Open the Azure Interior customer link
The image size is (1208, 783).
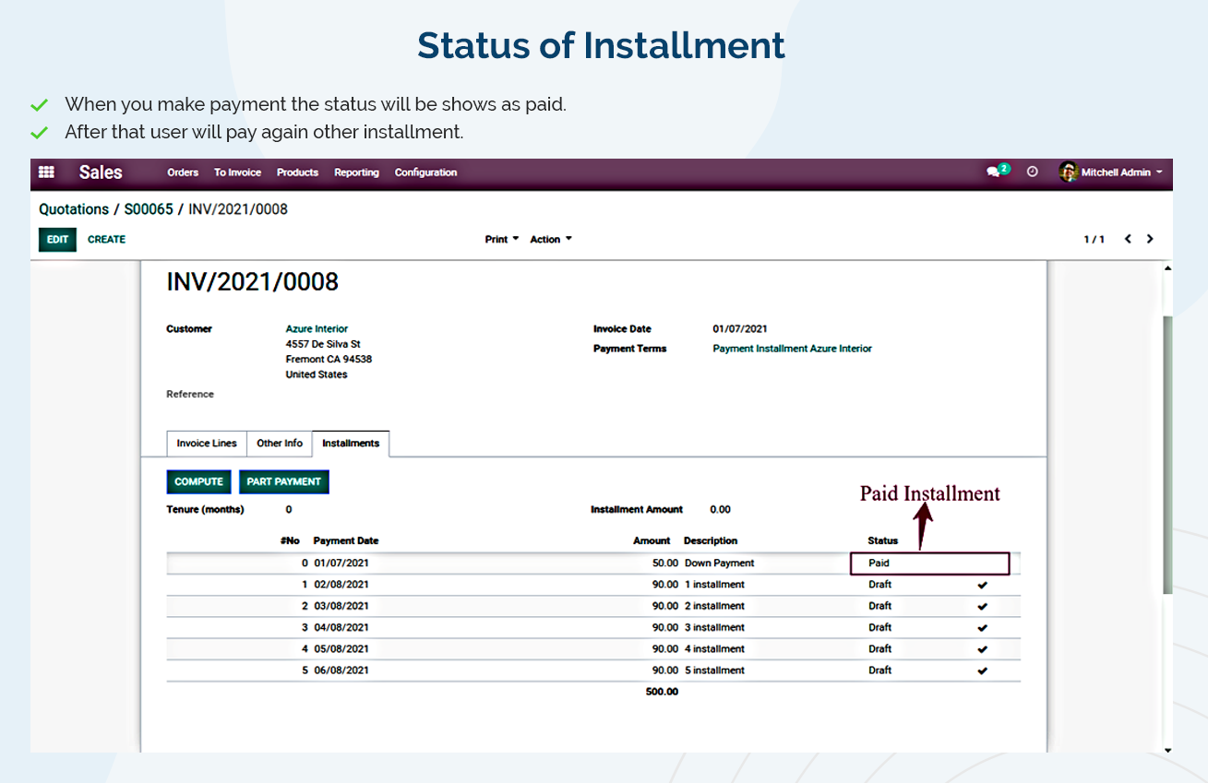tap(317, 329)
